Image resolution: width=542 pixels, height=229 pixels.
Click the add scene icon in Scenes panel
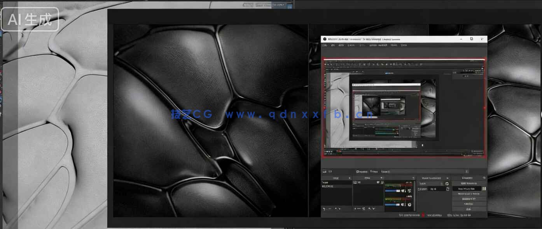(324, 209)
